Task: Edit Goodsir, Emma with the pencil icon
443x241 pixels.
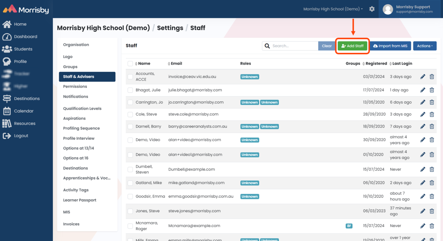Action: pos(423,196)
